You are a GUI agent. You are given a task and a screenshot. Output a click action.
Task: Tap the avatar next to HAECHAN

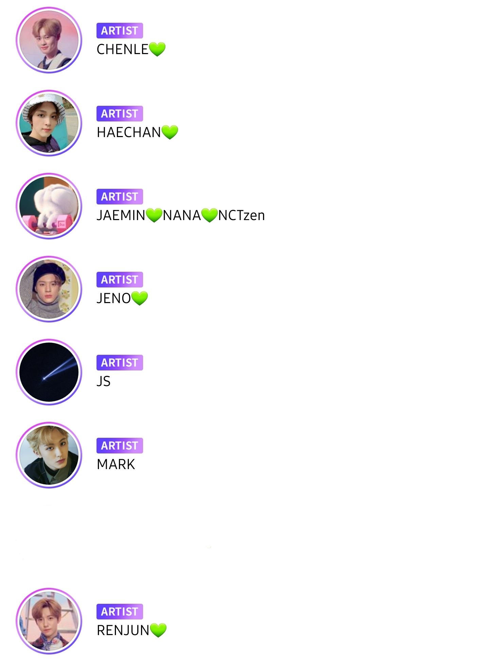49,123
